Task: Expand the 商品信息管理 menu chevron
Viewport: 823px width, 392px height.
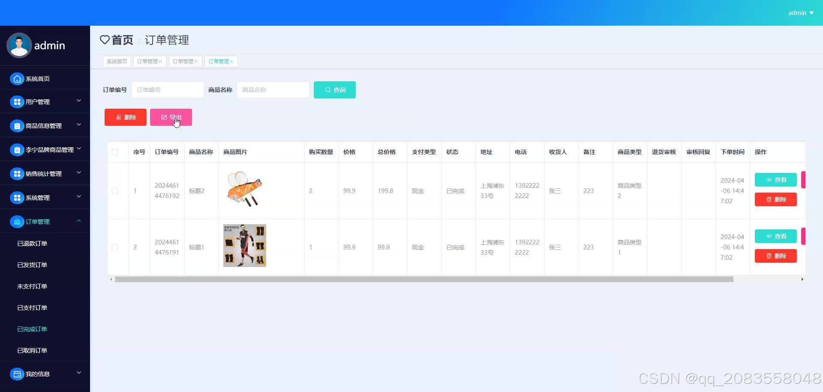Action: coord(79,125)
